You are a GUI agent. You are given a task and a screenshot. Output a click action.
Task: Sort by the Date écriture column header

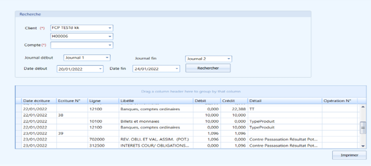[x=36, y=101]
